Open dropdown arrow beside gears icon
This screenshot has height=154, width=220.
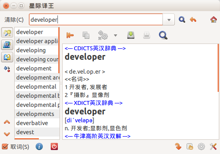(x=115, y=36)
